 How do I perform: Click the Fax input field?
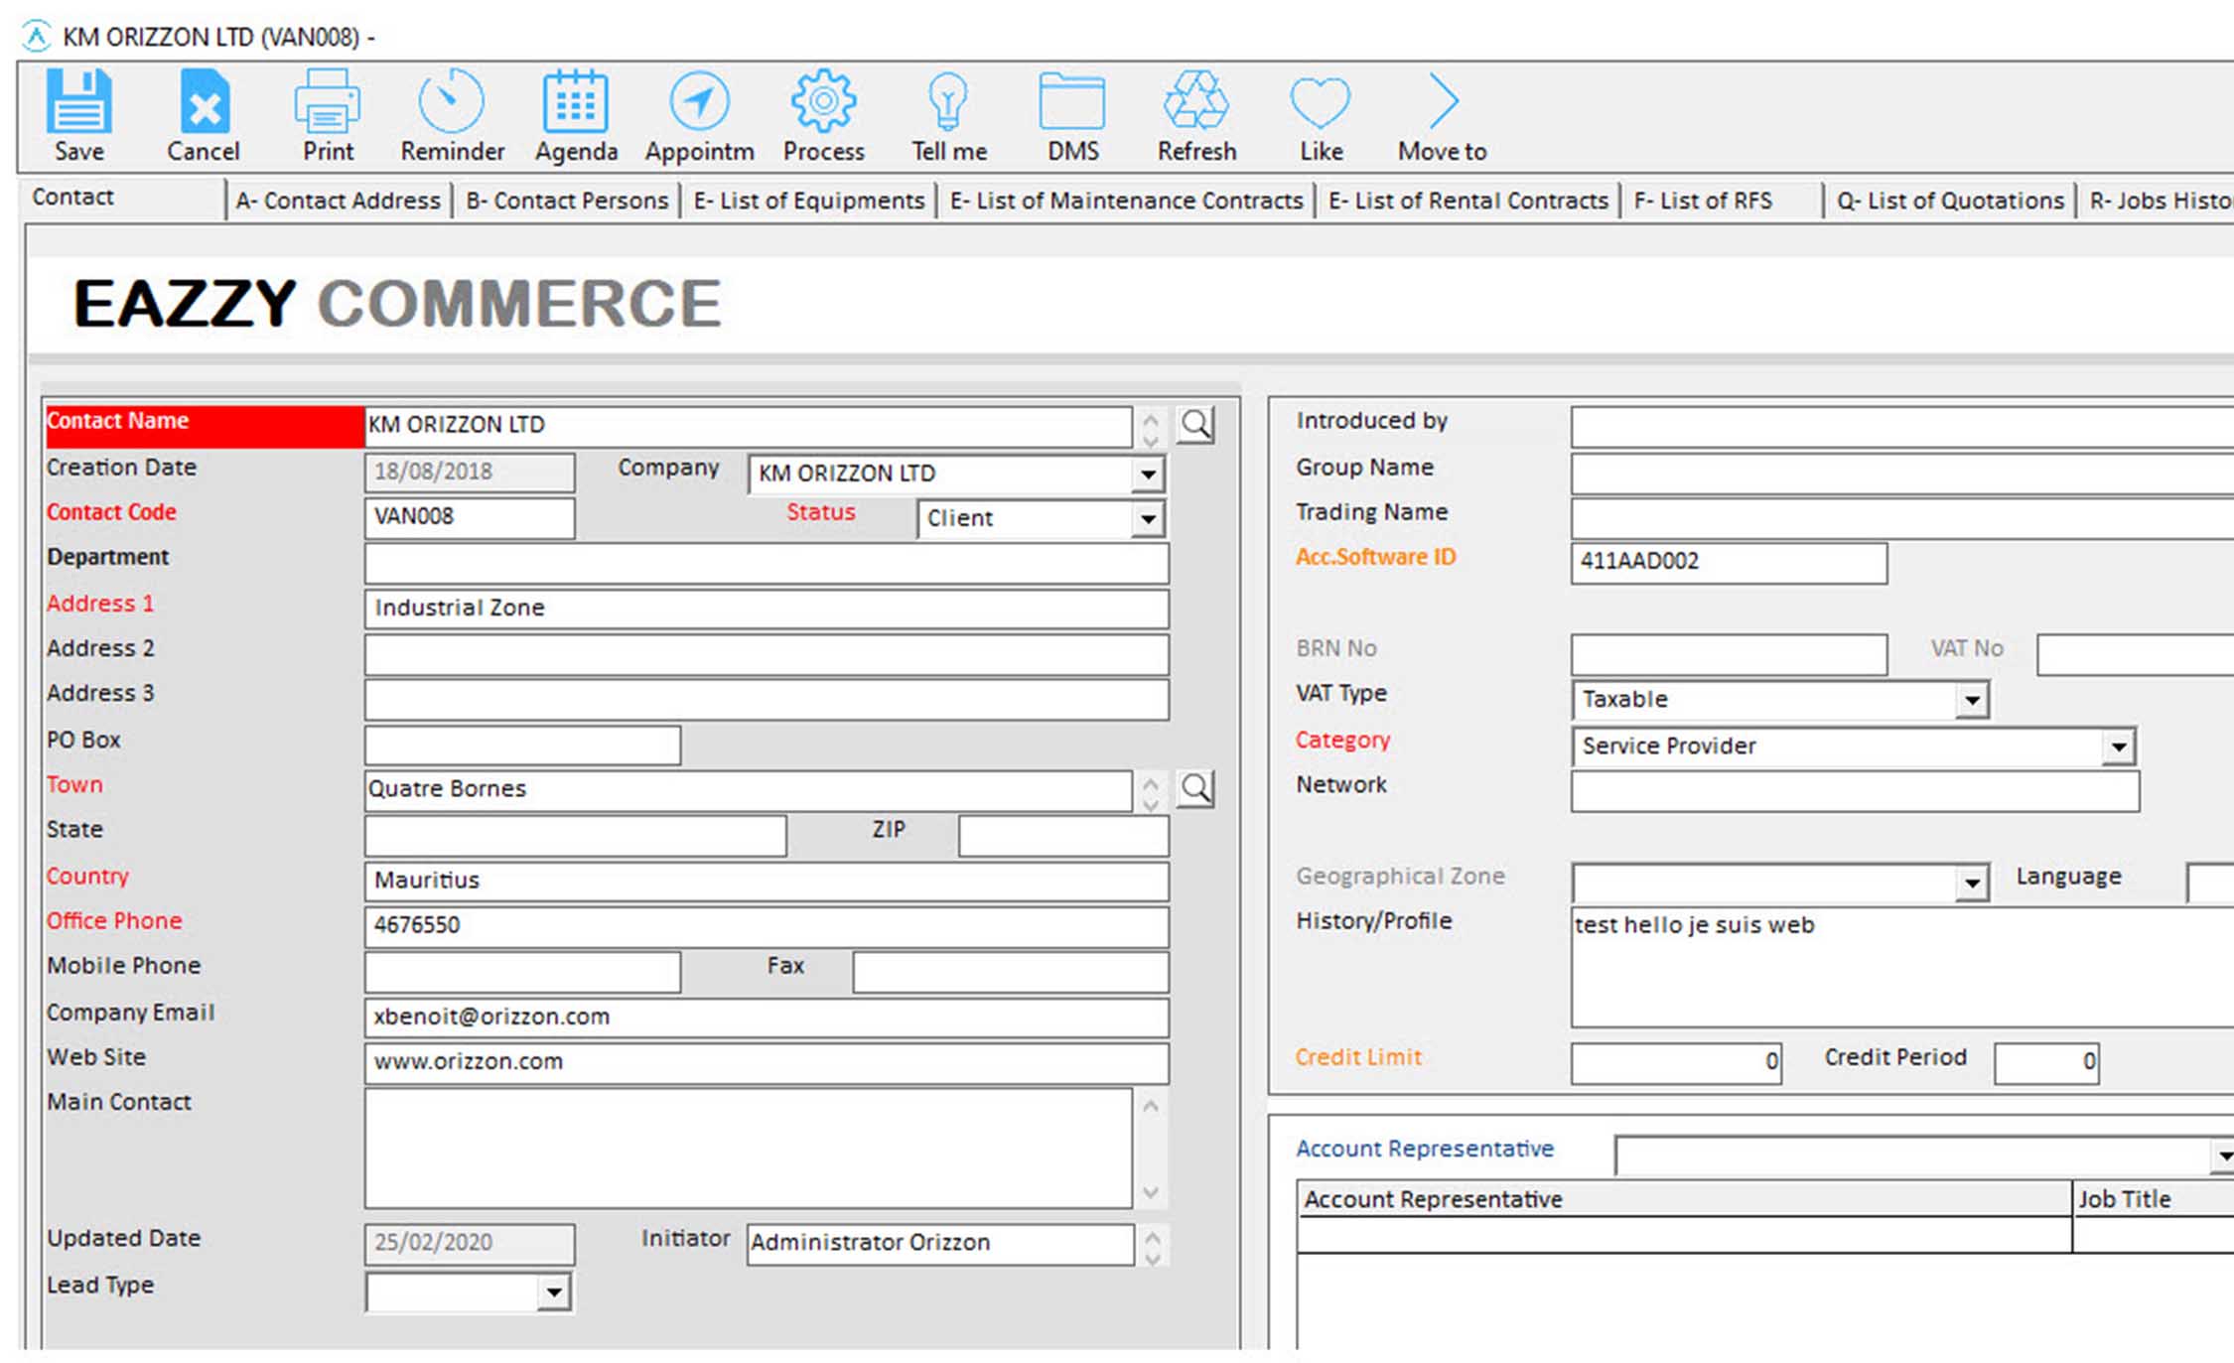point(1010,972)
